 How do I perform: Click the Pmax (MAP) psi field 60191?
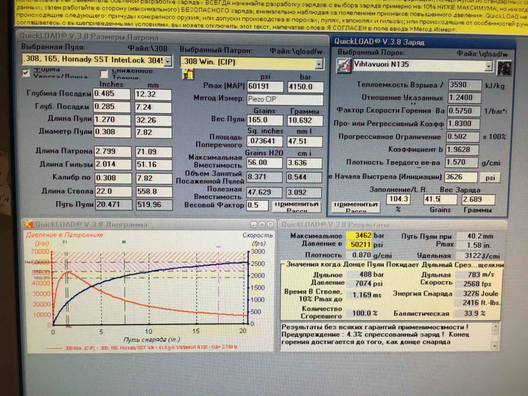[x=265, y=87]
